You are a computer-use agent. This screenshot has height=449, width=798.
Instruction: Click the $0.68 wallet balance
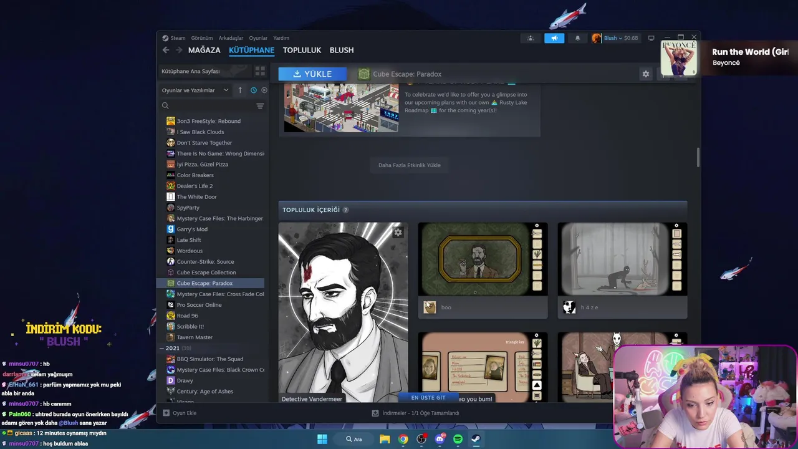coord(631,38)
